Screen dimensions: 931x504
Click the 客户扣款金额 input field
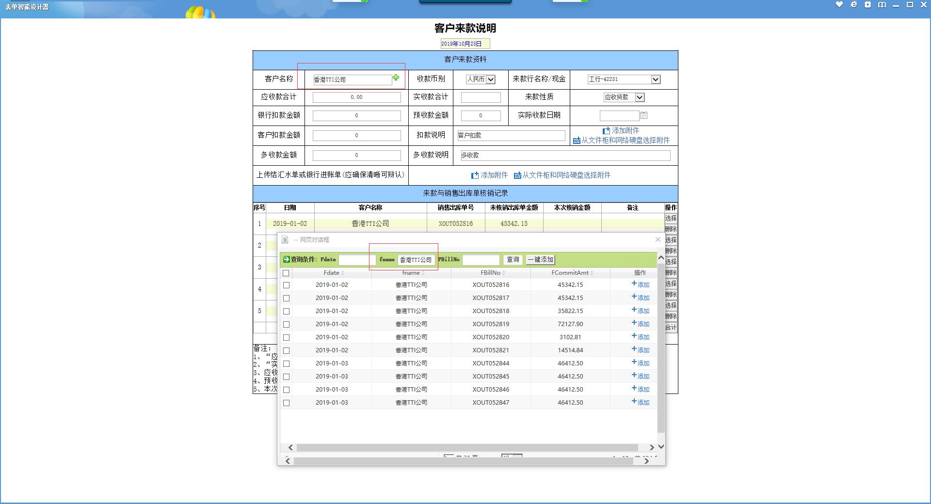[356, 135]
